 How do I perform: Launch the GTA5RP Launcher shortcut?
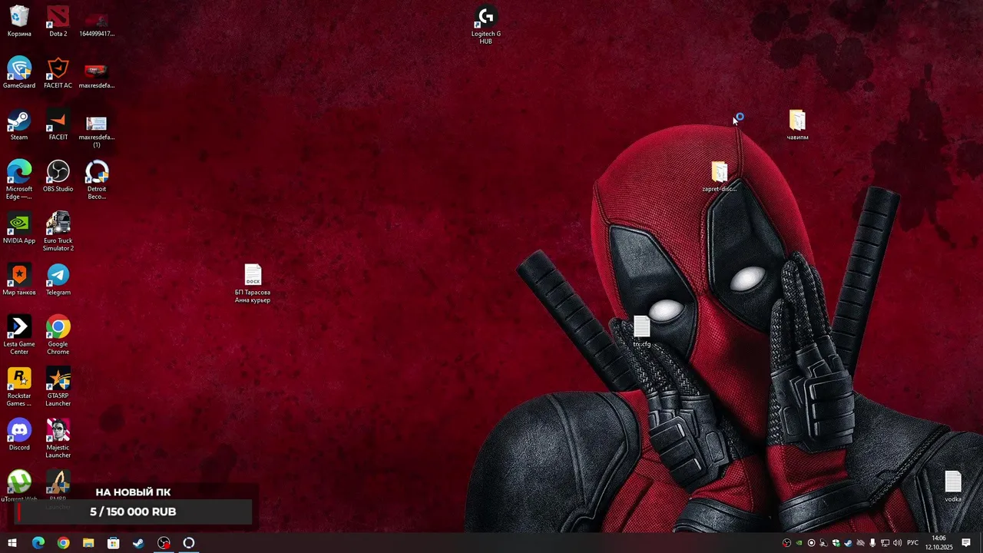click(x=58, y=386)
